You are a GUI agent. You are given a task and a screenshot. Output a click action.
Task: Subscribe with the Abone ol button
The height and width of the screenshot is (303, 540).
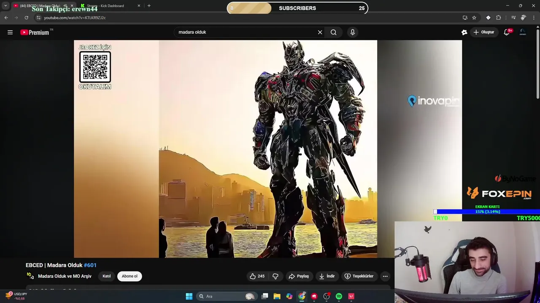130,276
